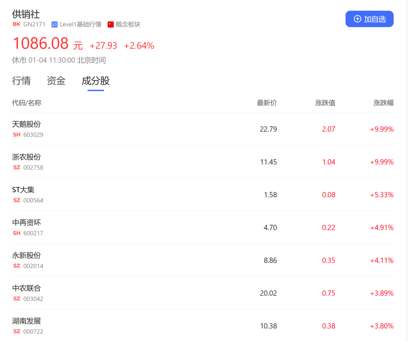Click the change value 0.75
The height and width of the screenshot is (341, 408).
(329, 293)
